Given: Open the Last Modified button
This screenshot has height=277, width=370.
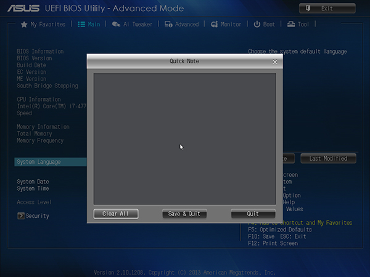Looking at the screenshot, I should point(328,159).
